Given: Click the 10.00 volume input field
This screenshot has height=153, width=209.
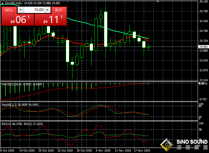Looking at the screenshot, I should pos(34,10).
